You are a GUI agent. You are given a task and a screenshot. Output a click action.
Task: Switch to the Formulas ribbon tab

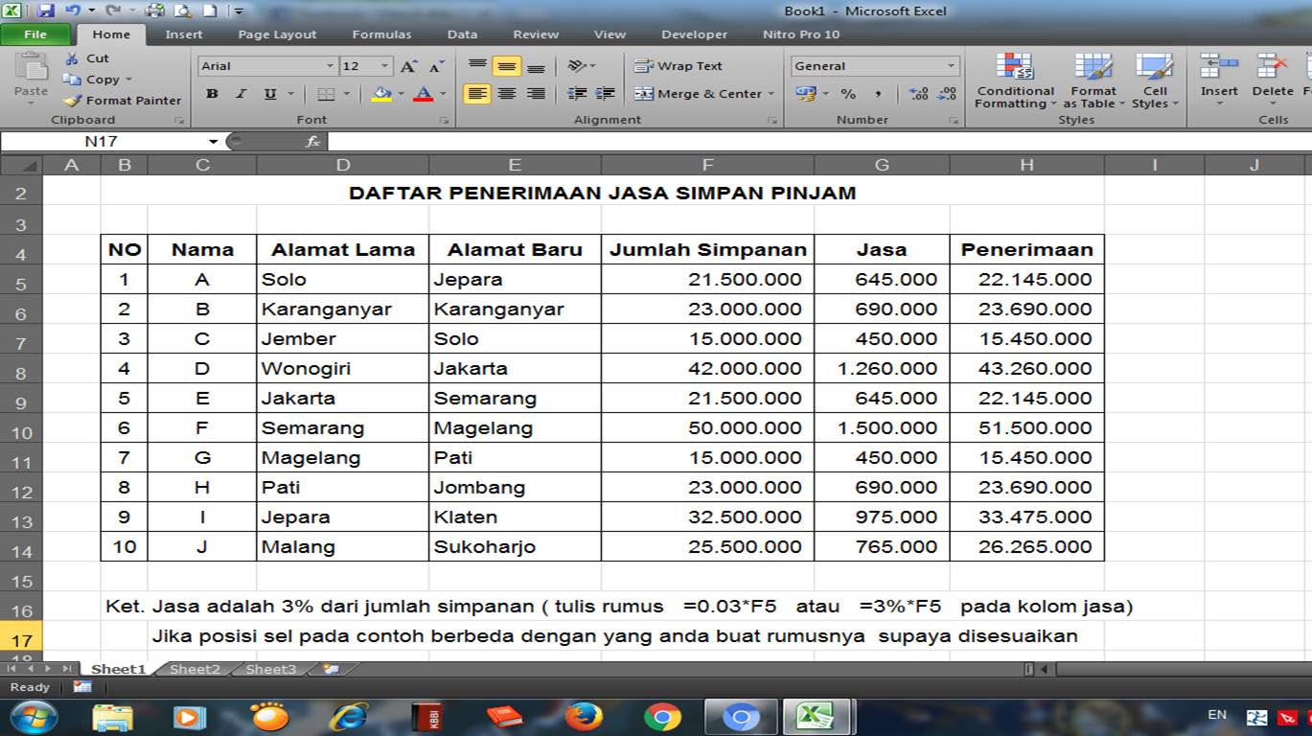click(381, 34)
